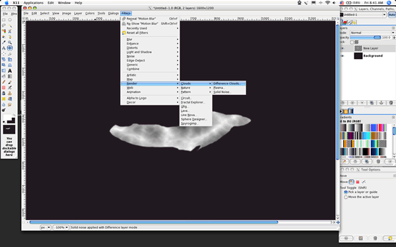
Task: Toggle visibility eye of New Layer
Action: point(343,48)
